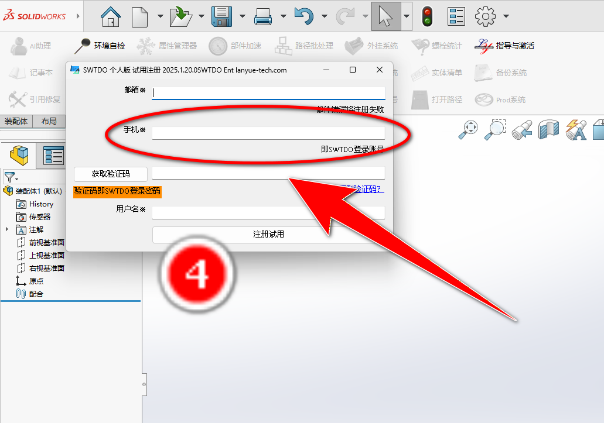
Task: Switch to the 布局 tab
Action: point(49,121)
